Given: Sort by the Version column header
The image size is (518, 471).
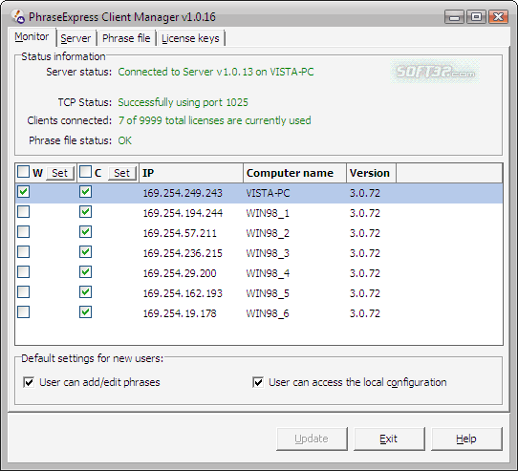Looking at the screenshot, I should (372, 173).
